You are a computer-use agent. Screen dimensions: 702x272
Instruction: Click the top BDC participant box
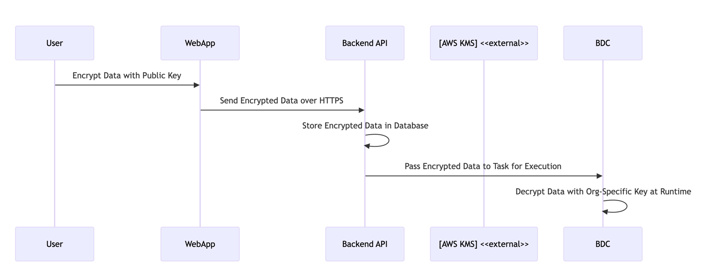602,43
